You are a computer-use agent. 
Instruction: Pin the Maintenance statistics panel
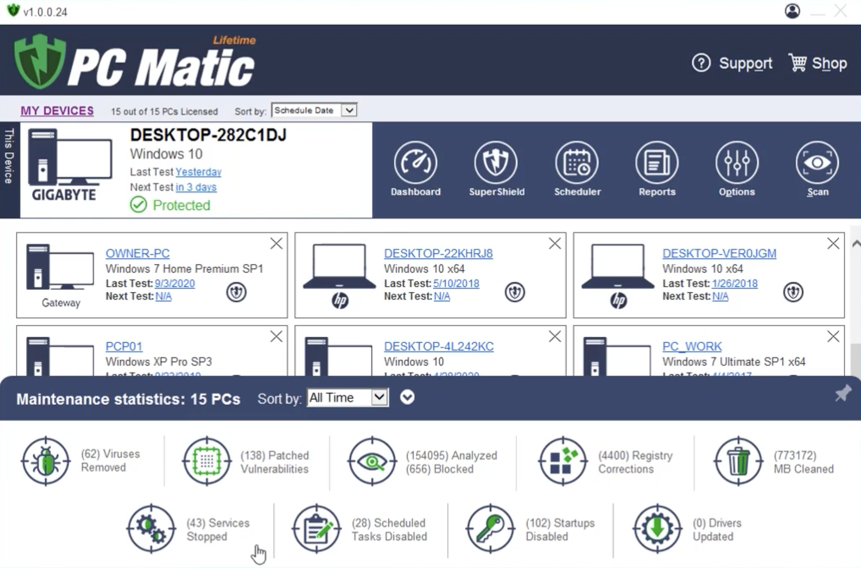[x=843, y=393]
